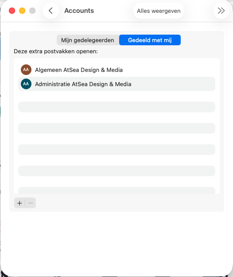Viewport: 233px width, 277px height.
Task: Select the first empty mailbox row
Action: point(116,107)
